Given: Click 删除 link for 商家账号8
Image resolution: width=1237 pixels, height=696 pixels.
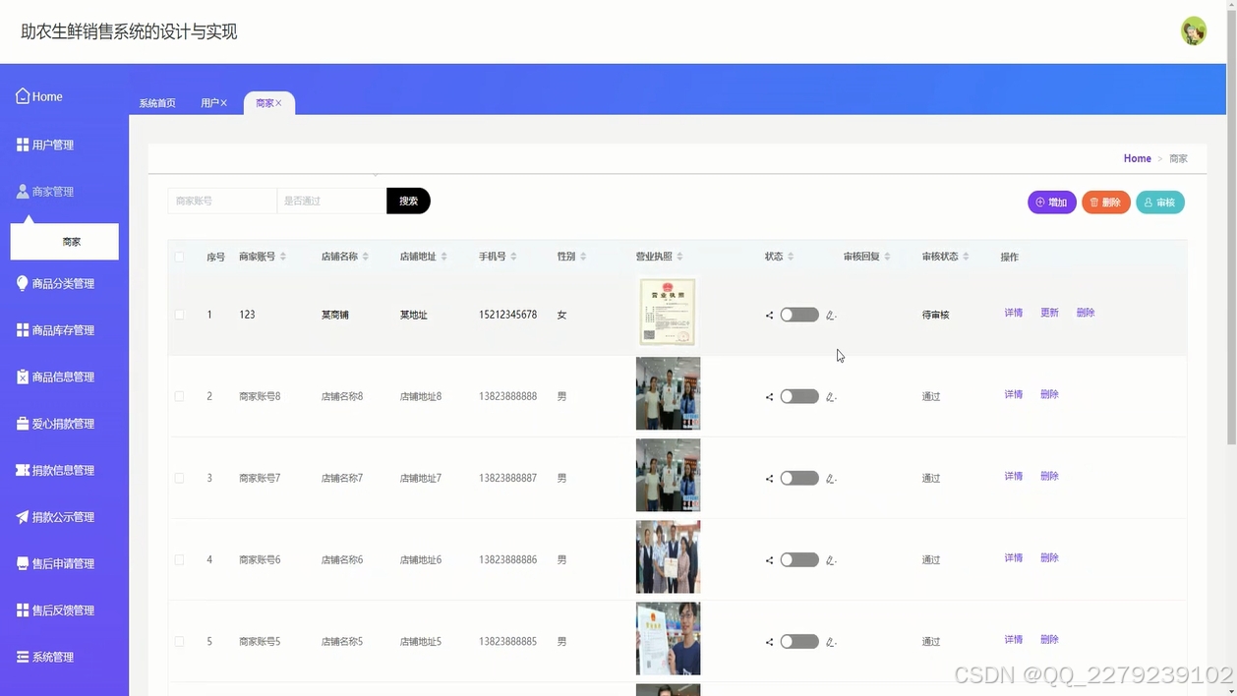Looking at the screenshot, I should (1050, 394).
